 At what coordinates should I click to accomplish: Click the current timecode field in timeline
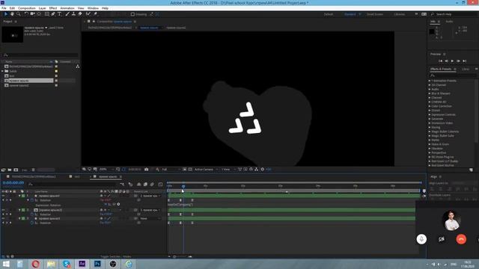13,182
